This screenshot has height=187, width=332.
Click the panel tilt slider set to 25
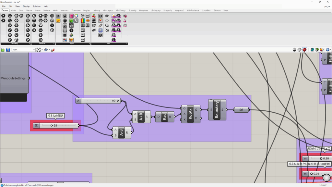coord(58,126)
